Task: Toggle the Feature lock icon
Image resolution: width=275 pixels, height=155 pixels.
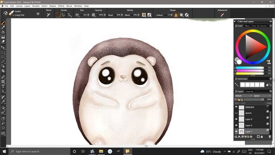Action: [x=176, y=15]
